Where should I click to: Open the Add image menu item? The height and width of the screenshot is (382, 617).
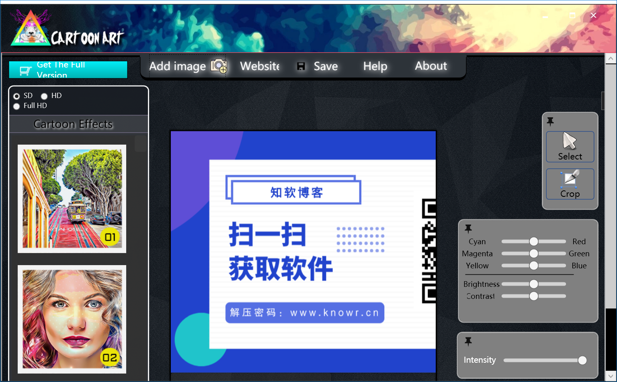coord(188,66)
